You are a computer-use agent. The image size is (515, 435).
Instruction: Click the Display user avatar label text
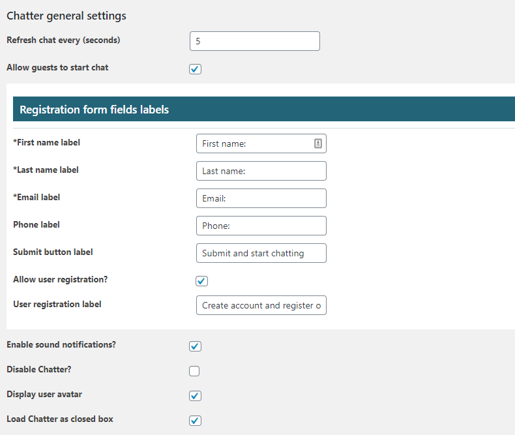tap(44, 395)
